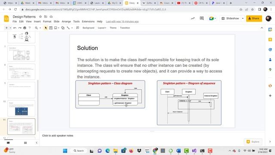Open Microsoft Edge from the taskbar
Screen dimensions: 275x155
[x=107, y=151]
